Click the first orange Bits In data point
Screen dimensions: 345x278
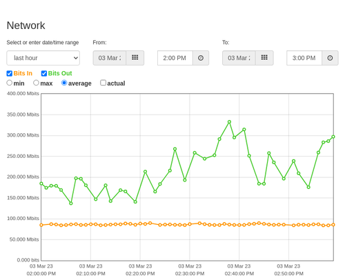(x=41, y=225)
